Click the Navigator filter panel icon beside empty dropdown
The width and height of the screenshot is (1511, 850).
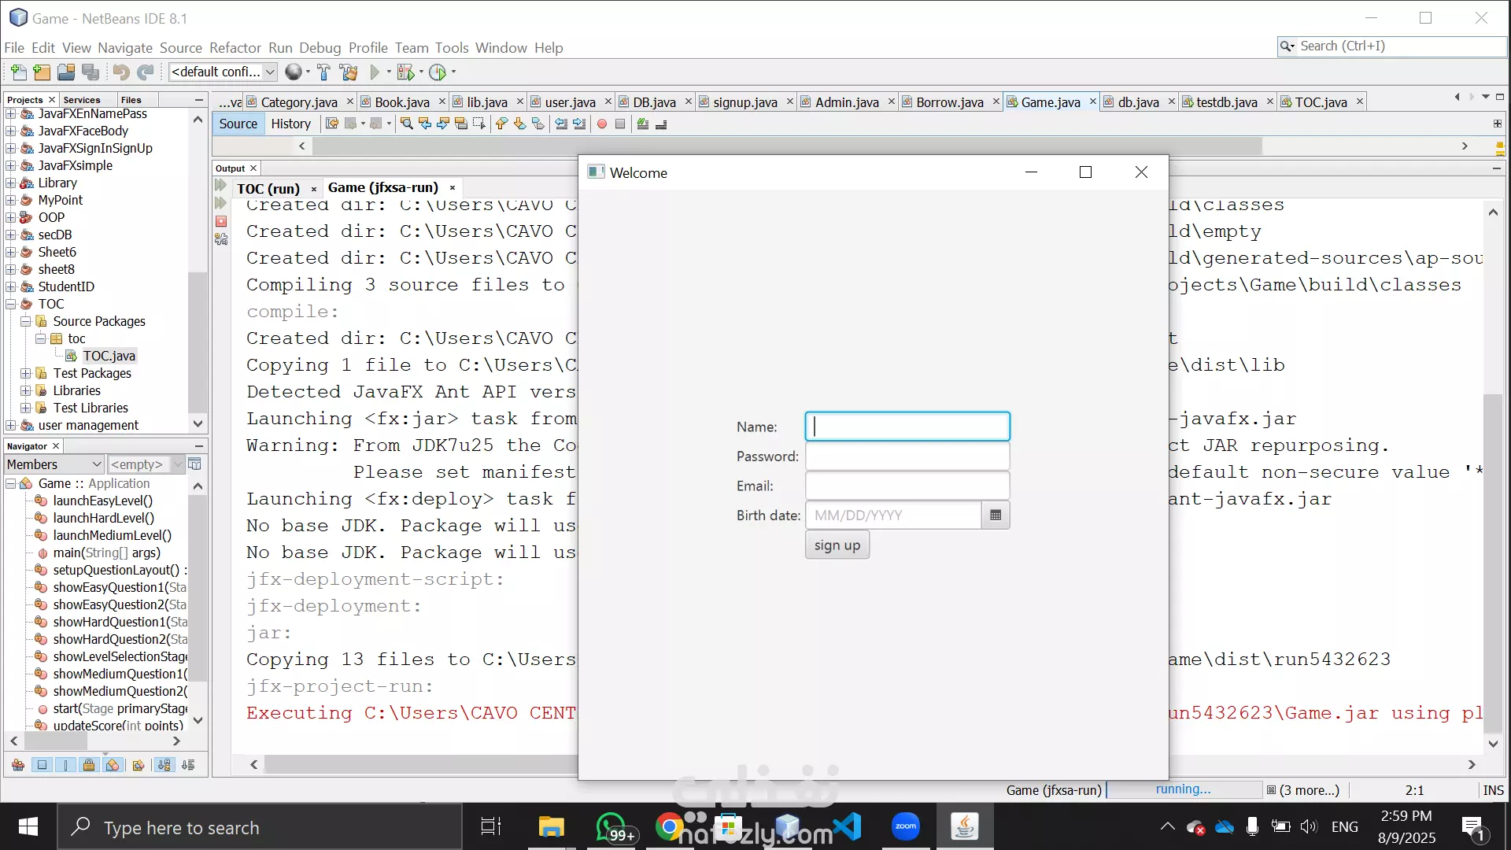tap(194, 464)
